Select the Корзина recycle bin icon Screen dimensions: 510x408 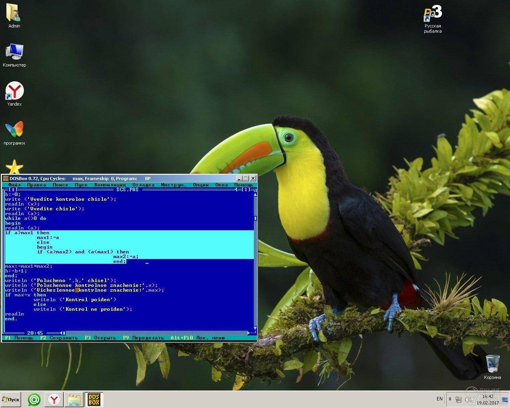[492, 364]
